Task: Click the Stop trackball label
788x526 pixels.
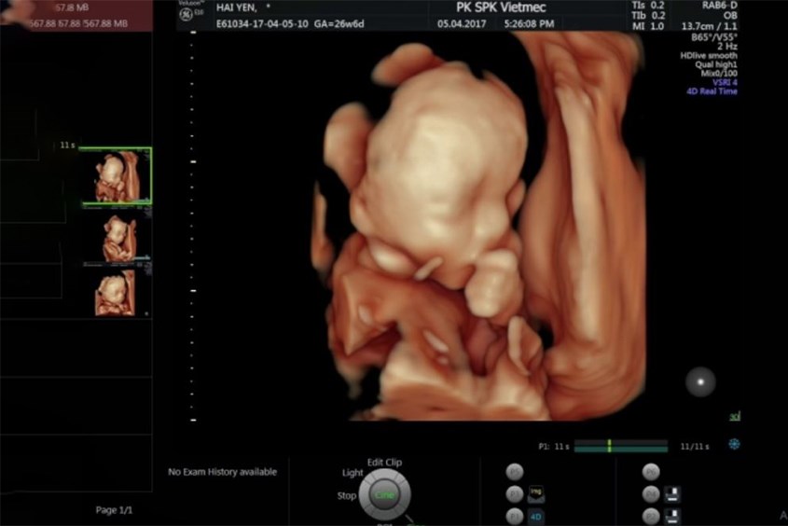Action: point(347,496)
